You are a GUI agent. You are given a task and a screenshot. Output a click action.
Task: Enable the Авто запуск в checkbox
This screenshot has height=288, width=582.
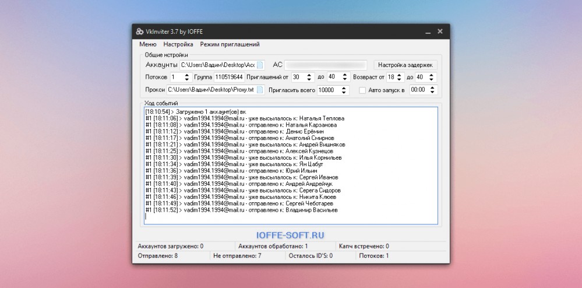pyautogui.click(x=362, y=90)
